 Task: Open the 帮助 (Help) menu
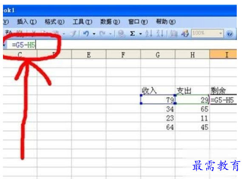tap(166, 22)
